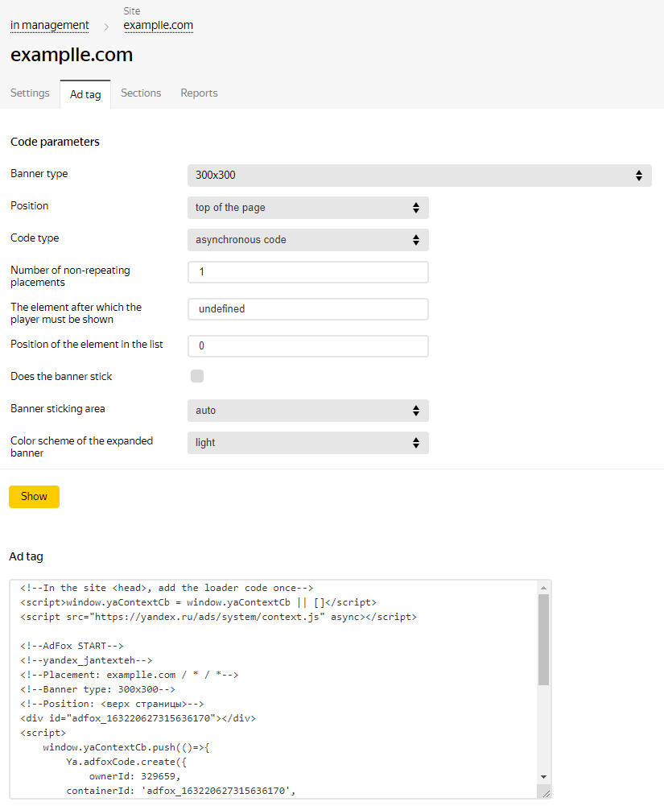Click the resize handle of the code textarea

coord(546,793)
